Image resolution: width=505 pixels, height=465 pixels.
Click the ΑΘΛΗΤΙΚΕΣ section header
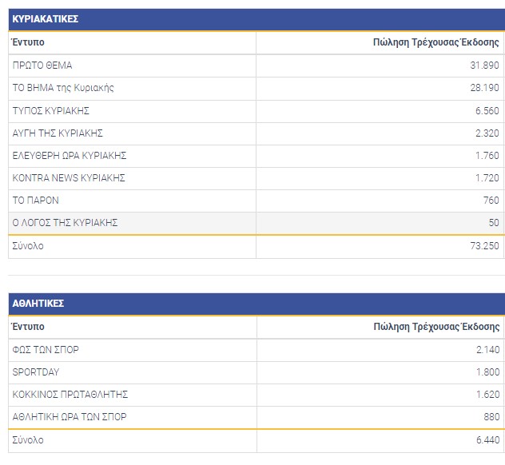(38, 304)
